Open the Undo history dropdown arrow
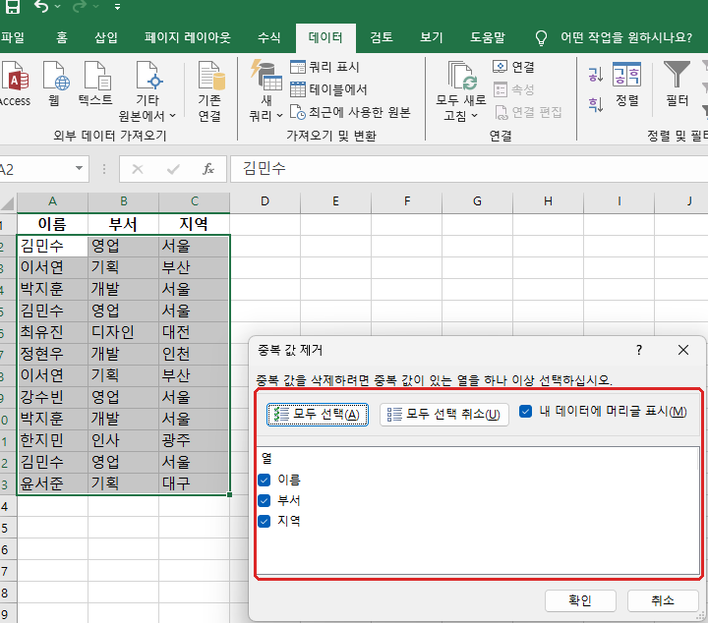Image resolution: width=708 pixels, height=623 pixels. 57,7
